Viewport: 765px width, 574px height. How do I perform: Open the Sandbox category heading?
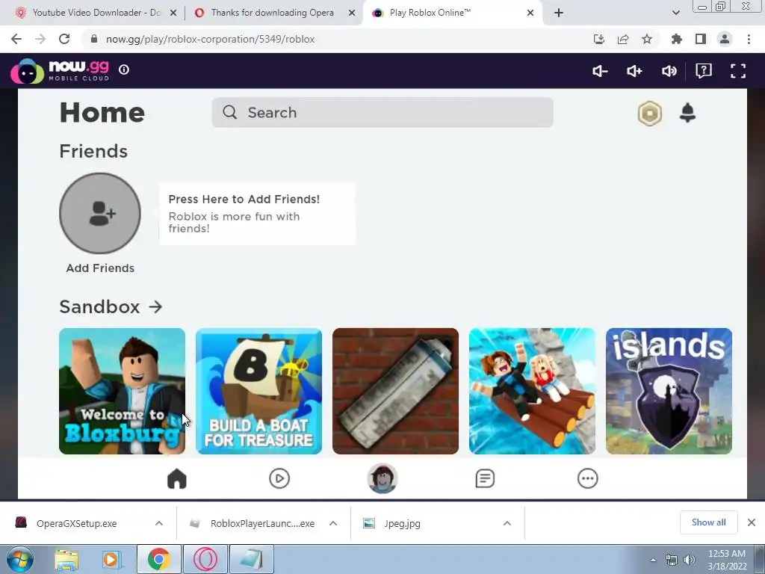tap(111, 306)
